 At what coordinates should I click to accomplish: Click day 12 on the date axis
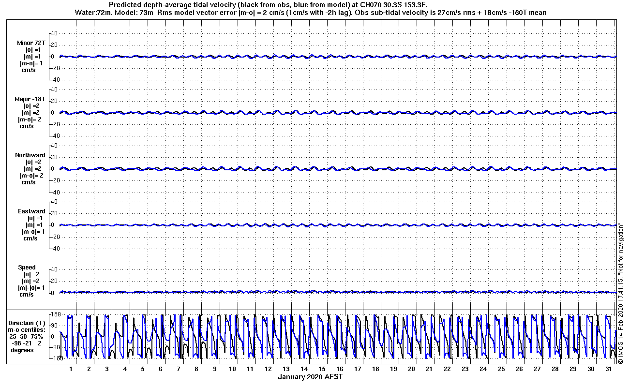(268, 369)
